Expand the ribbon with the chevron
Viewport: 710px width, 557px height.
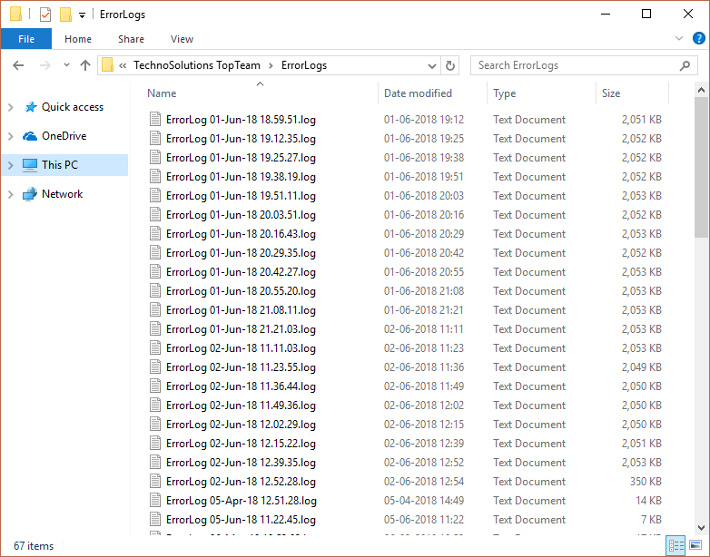[x=679, y=39]
